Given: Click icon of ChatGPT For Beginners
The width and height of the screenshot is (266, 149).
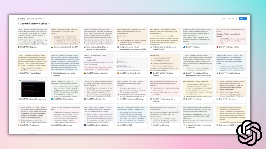Looking at the screenshot, I should click(19, 47).
